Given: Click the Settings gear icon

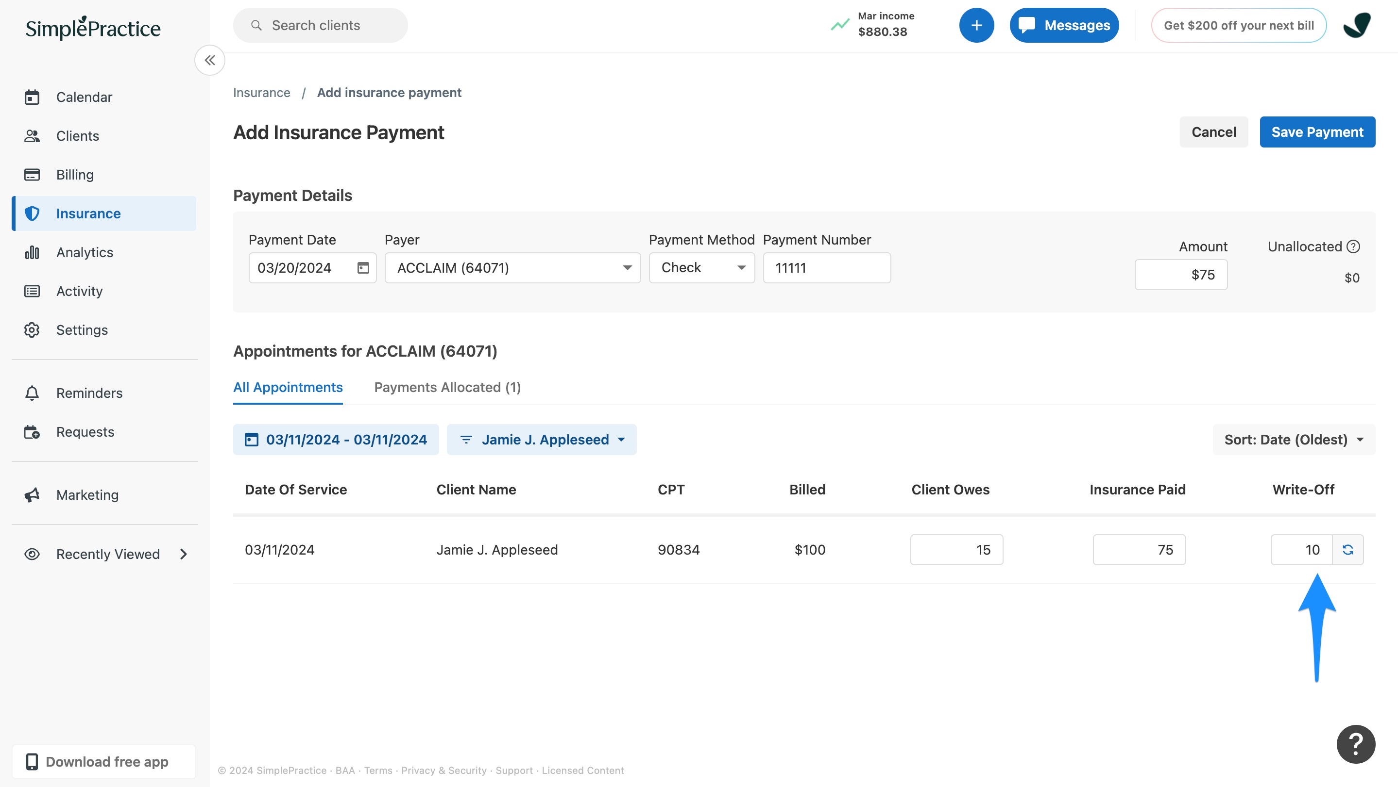Looking at the screenshot, I should pyautogui.click(x=32, y=330).
